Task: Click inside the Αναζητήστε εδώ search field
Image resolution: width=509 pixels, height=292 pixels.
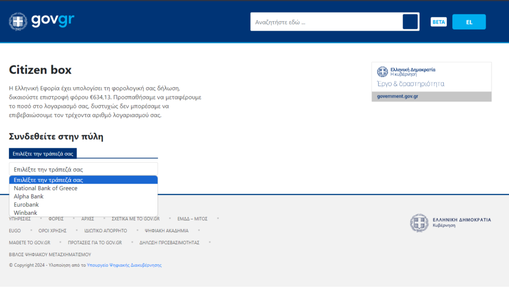Action: click(326, 22)
